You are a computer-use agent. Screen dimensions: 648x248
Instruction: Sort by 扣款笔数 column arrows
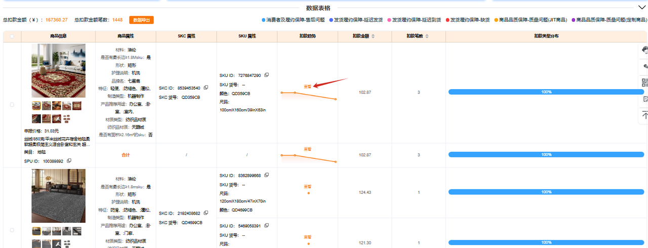tap(427, 36)
